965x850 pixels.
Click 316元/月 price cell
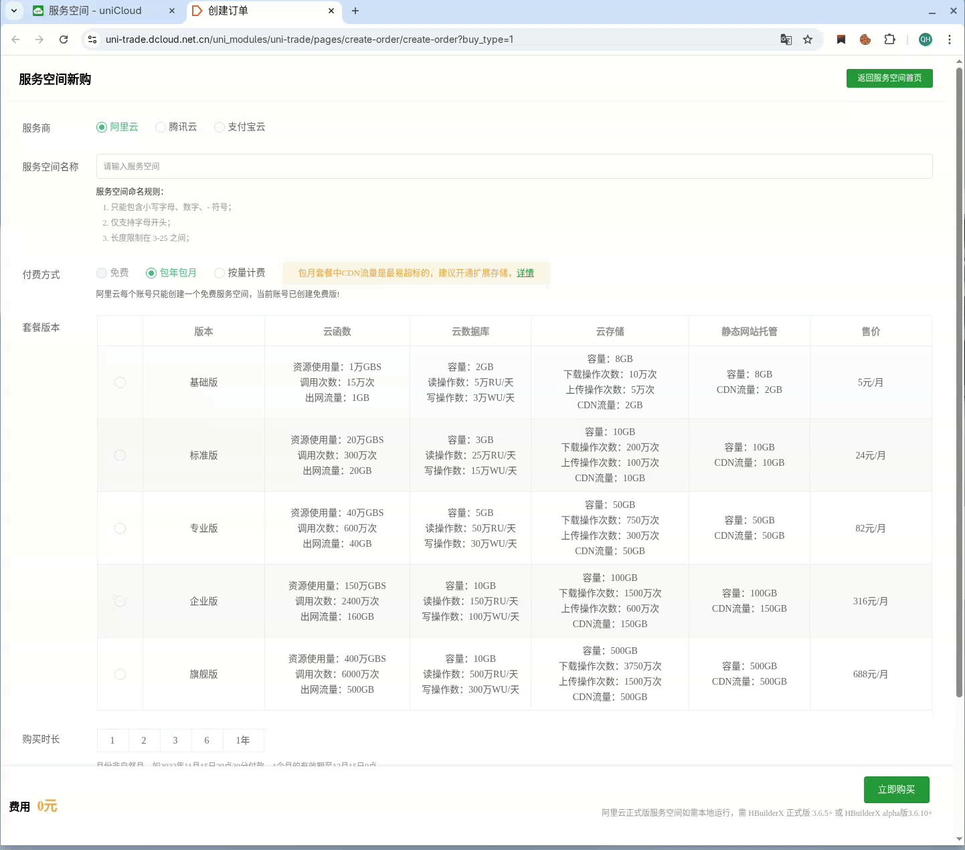coord(871,601)
